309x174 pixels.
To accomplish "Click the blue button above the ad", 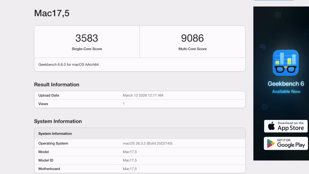I will point(274,0).
